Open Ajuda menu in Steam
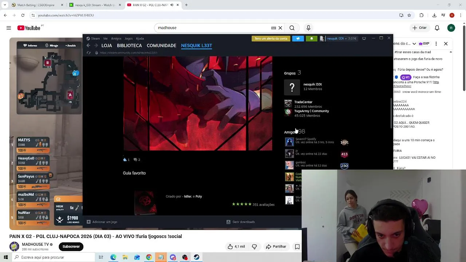The image size is (466, 262). coord(140,38)
